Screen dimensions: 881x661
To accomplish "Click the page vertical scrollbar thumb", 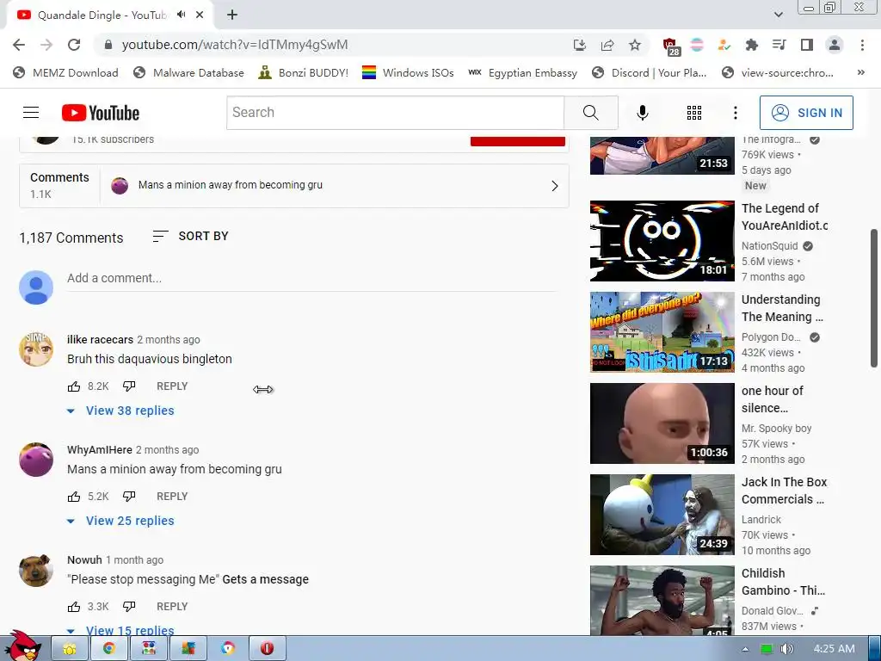I will (874, 299).
